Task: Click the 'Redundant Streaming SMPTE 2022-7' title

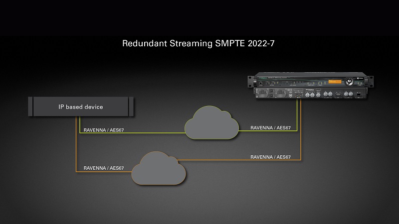Action: [198, 43]
